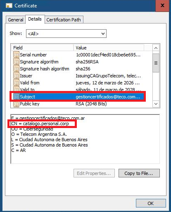Open the Certification Path tab

coord(64,20)
